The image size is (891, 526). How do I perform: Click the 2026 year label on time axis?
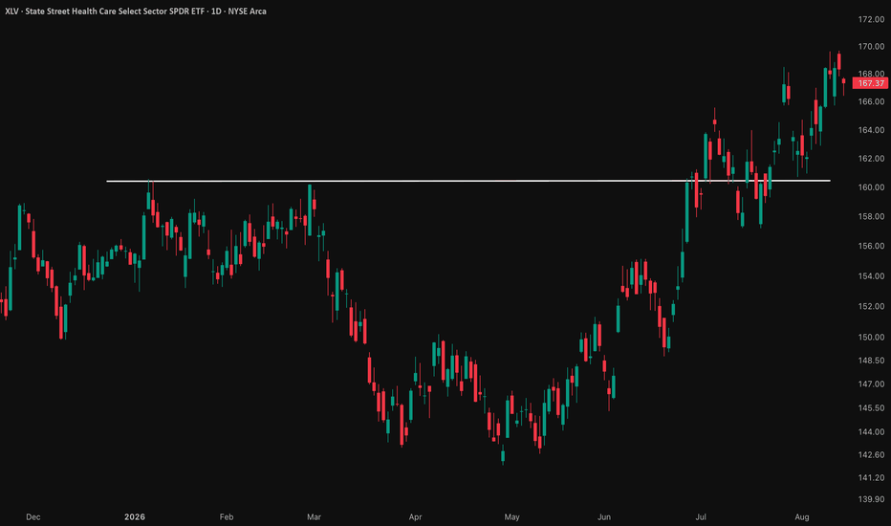[135, 516]
